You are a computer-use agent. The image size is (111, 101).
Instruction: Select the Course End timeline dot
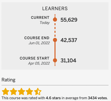(x=55, y=40)
